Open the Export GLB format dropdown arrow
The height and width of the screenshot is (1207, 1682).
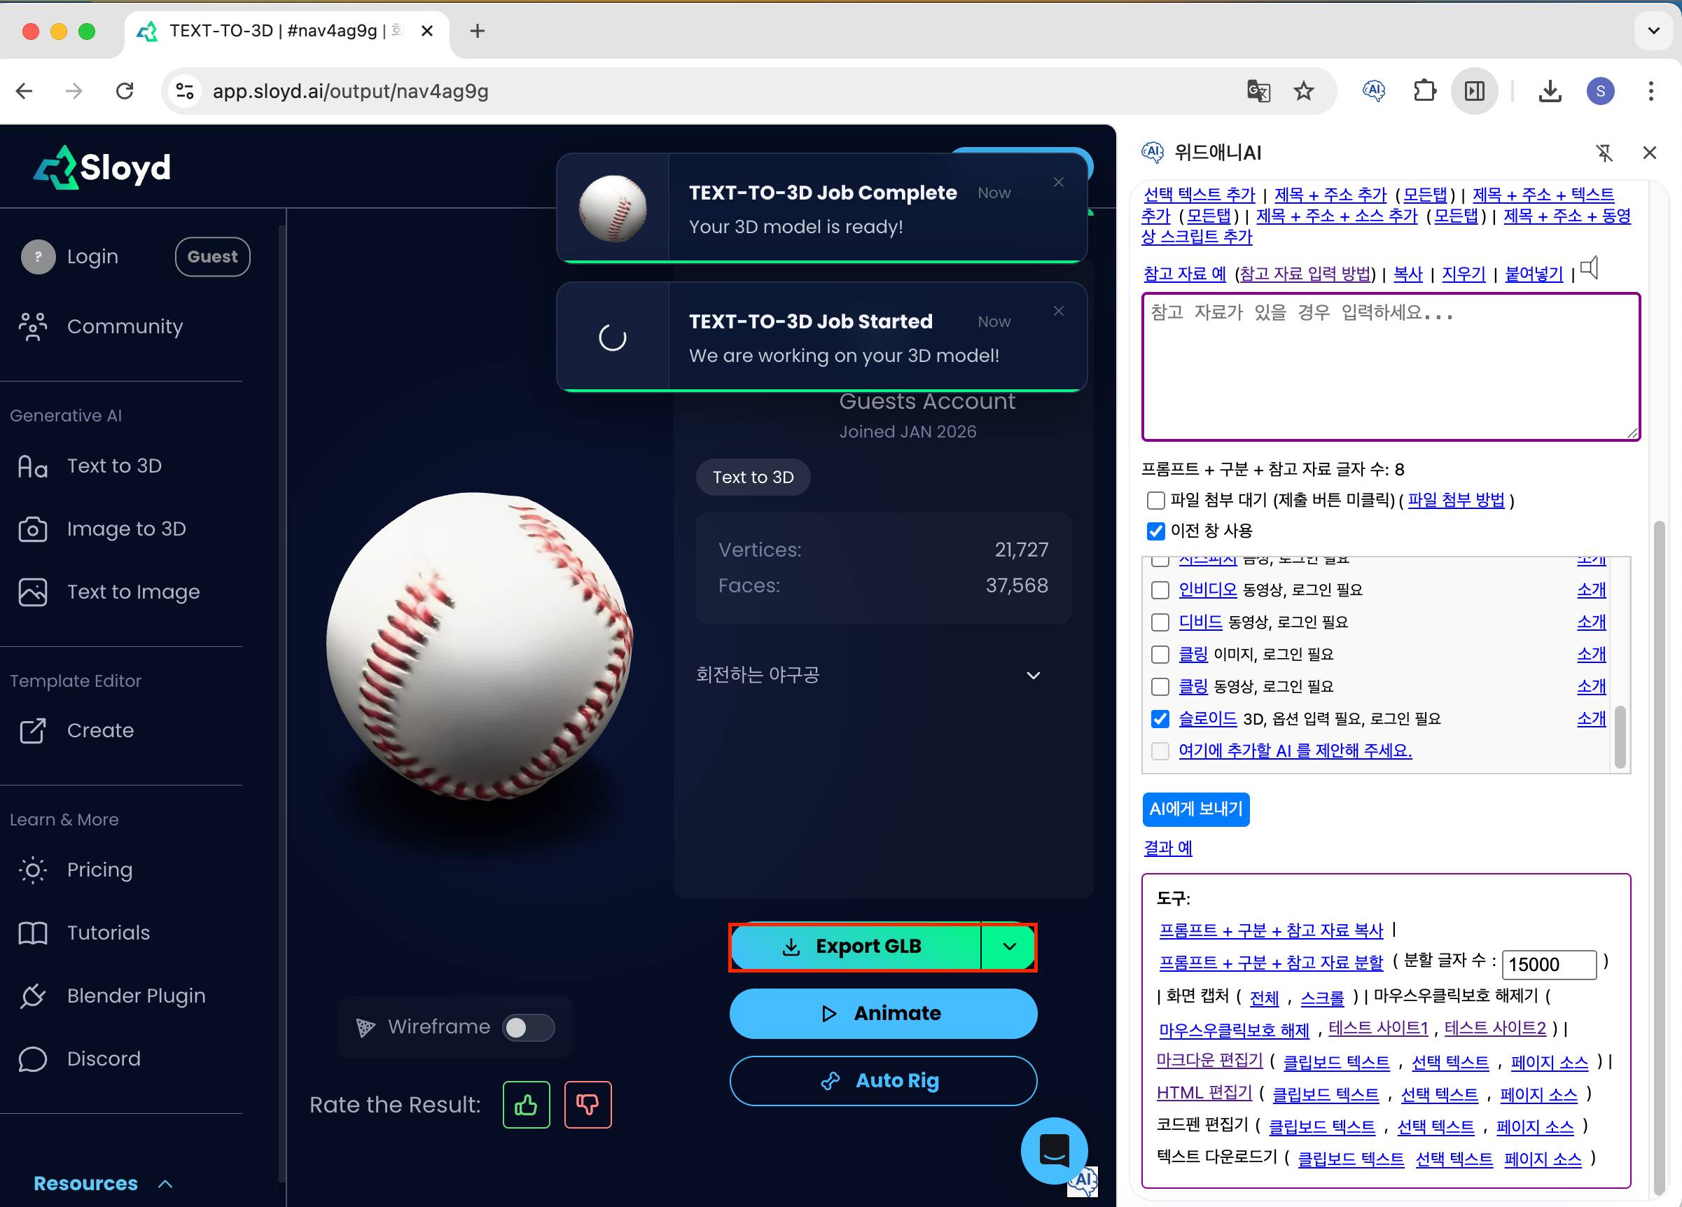click(x=1008, y=947)
